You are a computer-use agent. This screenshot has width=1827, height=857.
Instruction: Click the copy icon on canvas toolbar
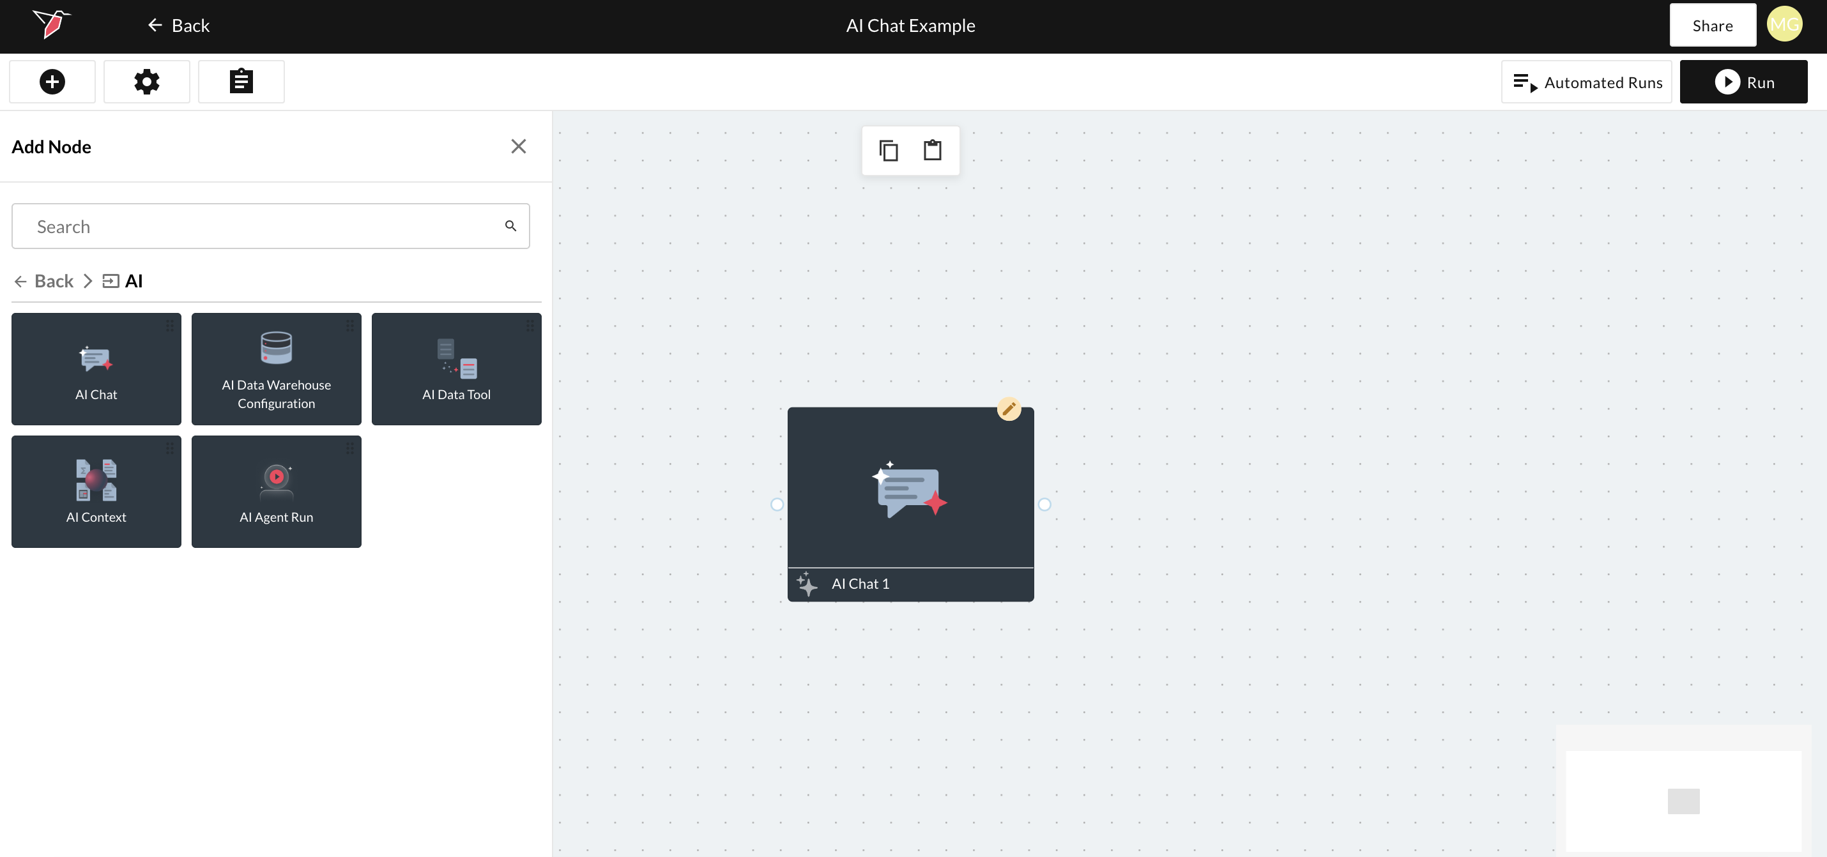point(888,150)
